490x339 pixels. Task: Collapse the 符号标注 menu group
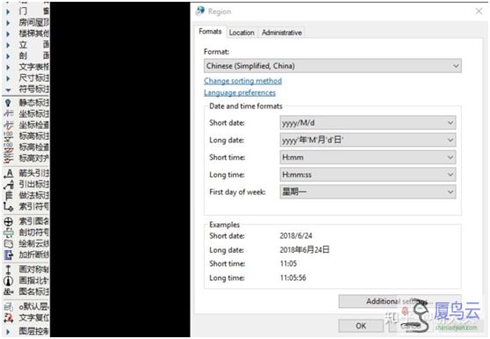click(8, 90)
